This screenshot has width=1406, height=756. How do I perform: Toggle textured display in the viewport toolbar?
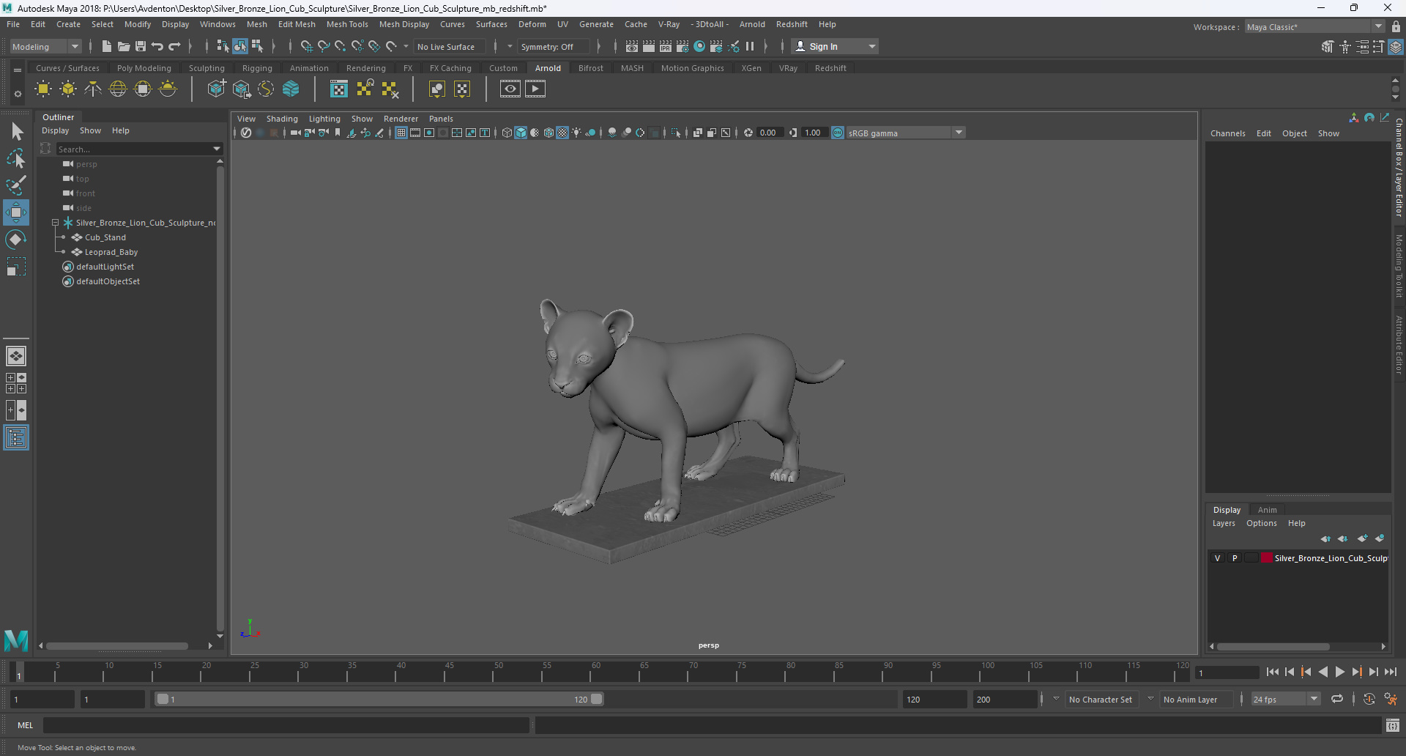[x=562, y=133]
